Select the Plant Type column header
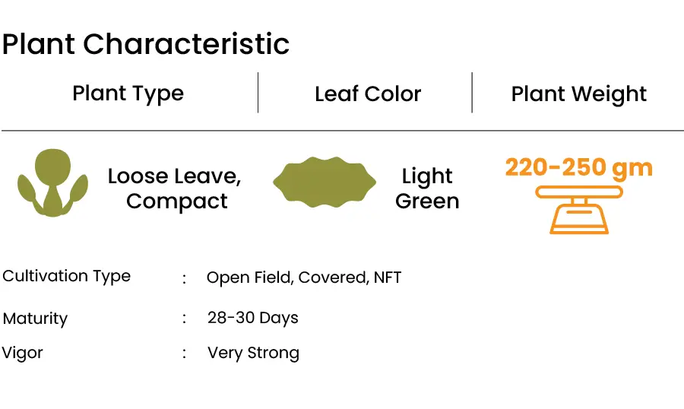This screenshot has height=409, width=684. coord(128,94)
